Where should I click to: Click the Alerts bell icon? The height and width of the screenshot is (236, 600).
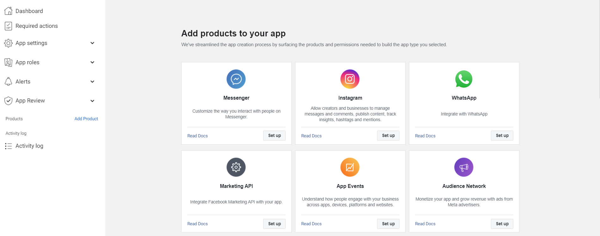(x=9, y=82)
